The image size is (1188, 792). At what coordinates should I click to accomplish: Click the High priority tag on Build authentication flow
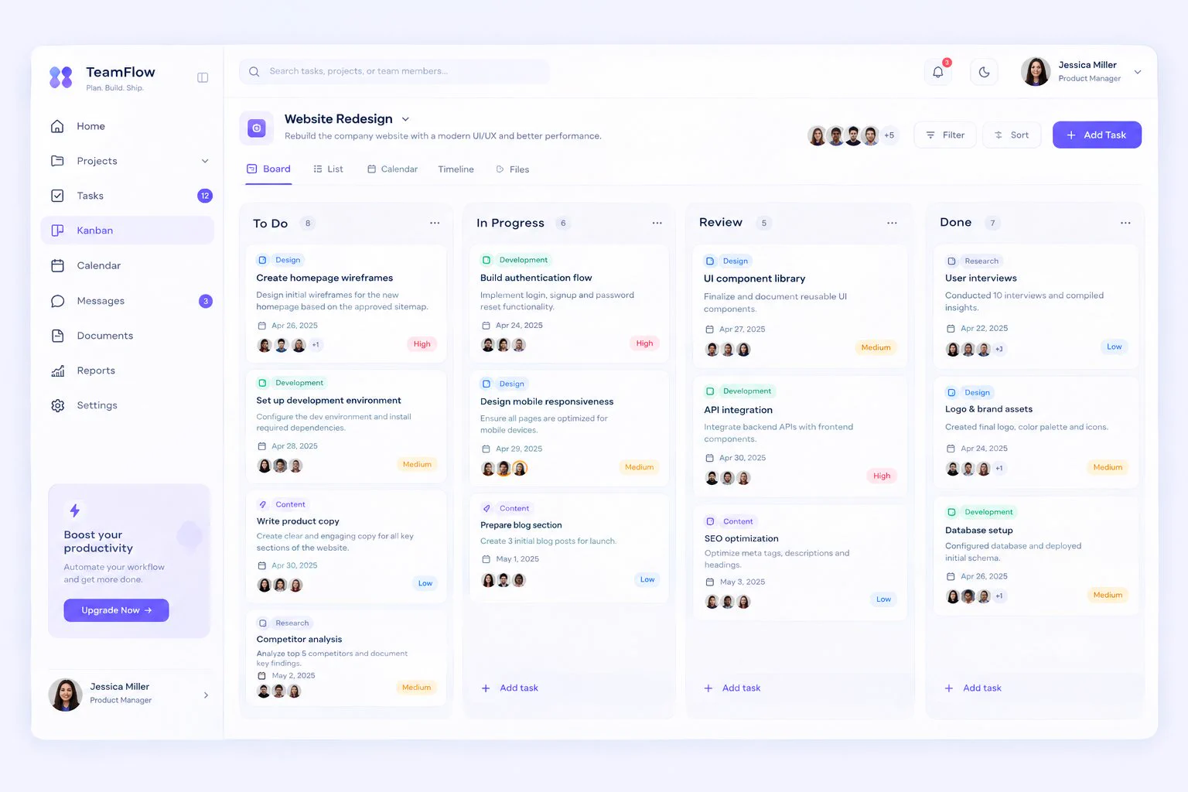tap(644, 343)
